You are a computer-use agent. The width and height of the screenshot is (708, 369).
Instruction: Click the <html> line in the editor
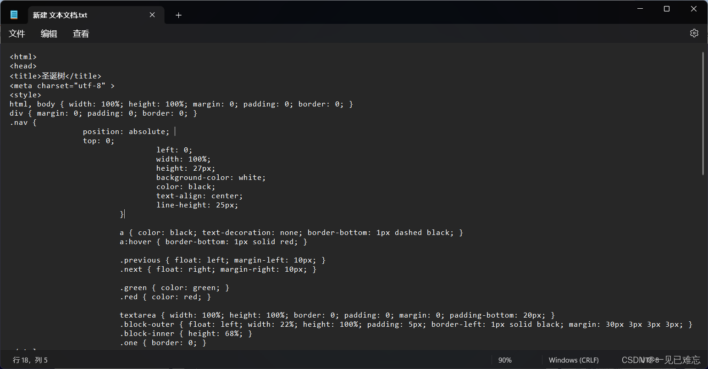click(23, 57)
